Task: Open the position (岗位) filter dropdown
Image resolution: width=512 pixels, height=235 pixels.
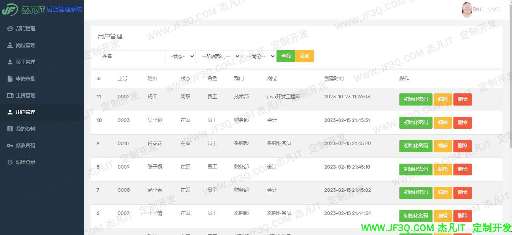Action: tap(258, 56)
